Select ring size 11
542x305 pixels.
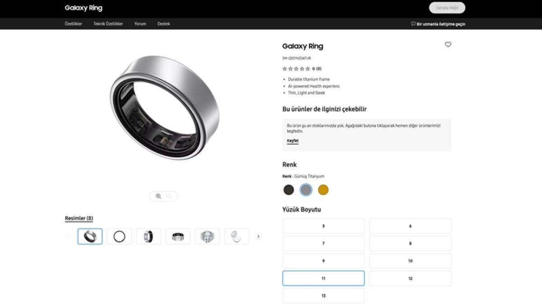click(323, 278)
